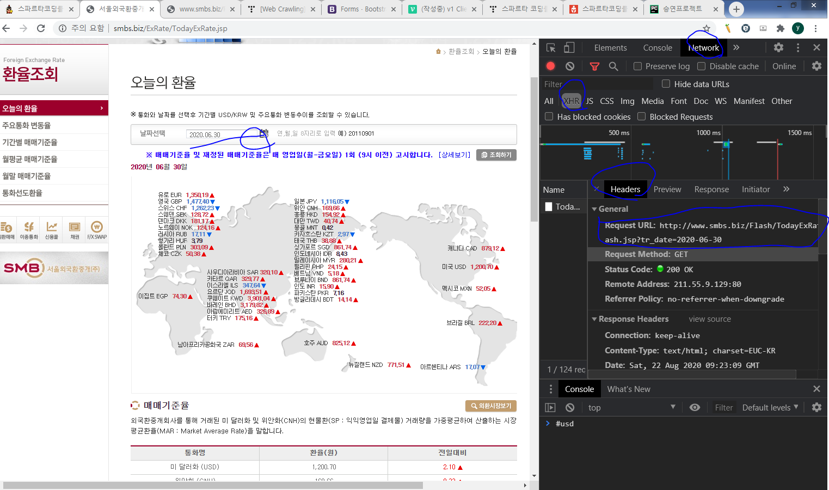Click view source in Response Headers
The image size is (829, 490).
[x=710, y=319]
